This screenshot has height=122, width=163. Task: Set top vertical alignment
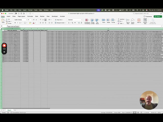pyautogui.click(x=40, y=20)
